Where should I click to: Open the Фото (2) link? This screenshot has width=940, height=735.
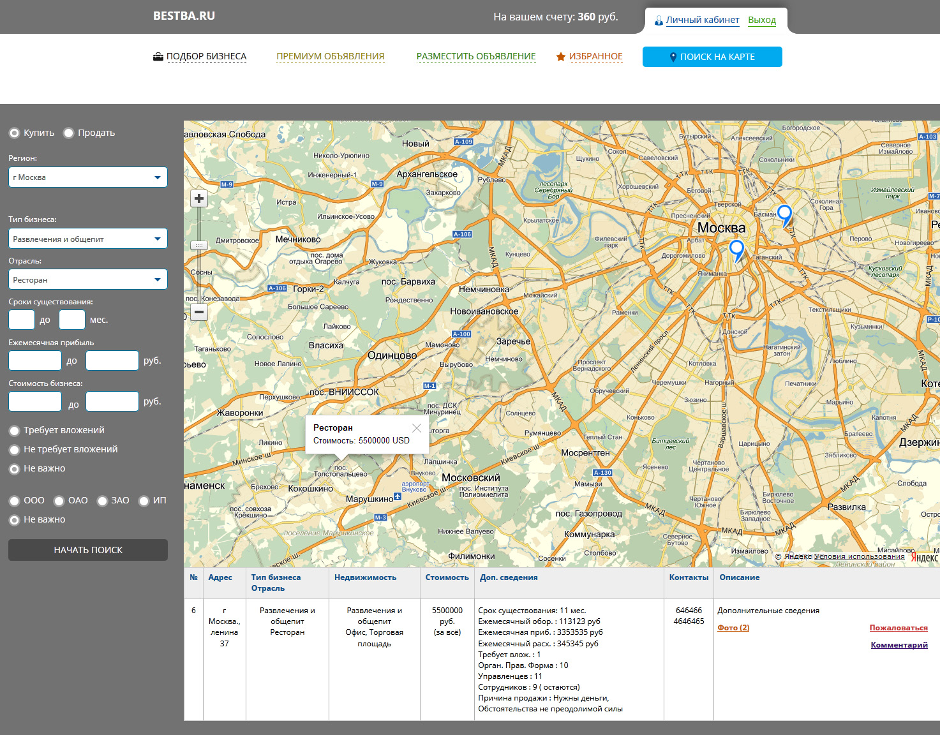point(733,628)
